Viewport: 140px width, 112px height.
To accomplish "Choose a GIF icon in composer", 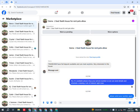I will click(x=55, y=103).
